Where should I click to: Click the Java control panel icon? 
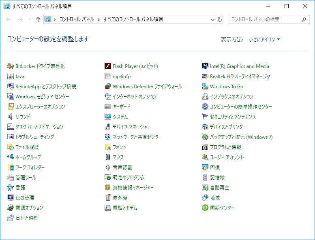coord(11,76)
